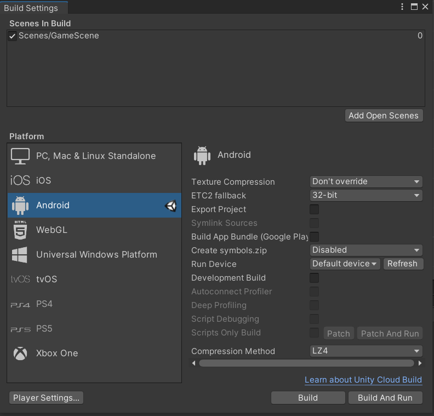The width and height of the screenshot is (434, 416).
Task: Click the Xbox One logo icon
Action: tap(20, 354)
